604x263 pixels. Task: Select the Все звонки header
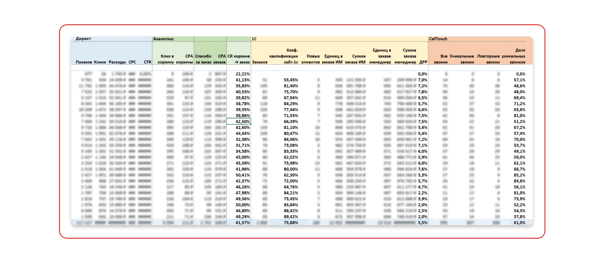pos(441,59)
